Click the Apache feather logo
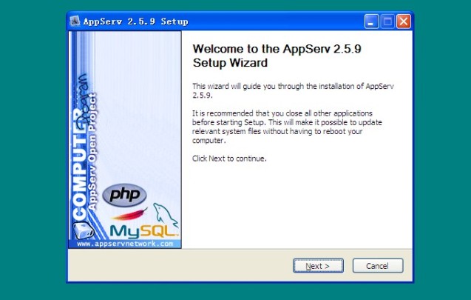 (x=130, y=214)
